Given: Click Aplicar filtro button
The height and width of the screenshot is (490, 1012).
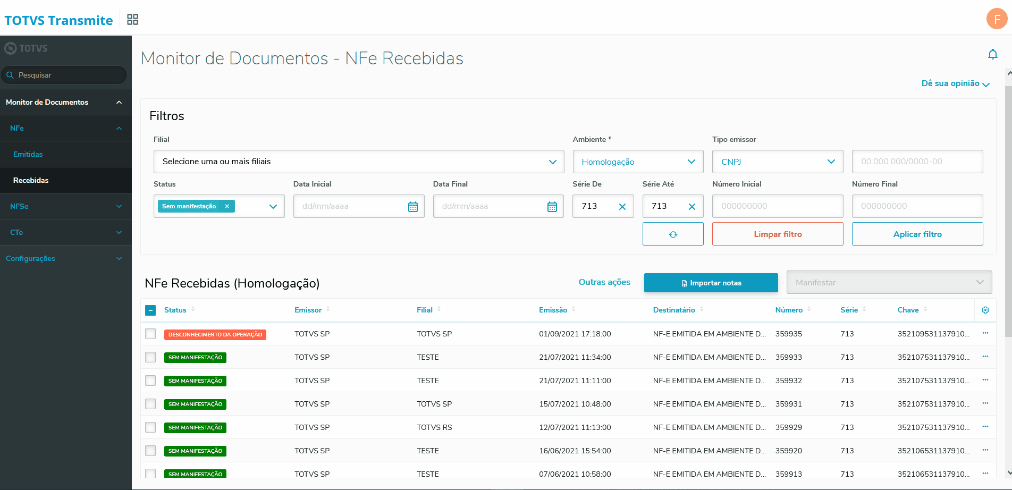Looking at the screenshot, I should [x=917, y=234].
